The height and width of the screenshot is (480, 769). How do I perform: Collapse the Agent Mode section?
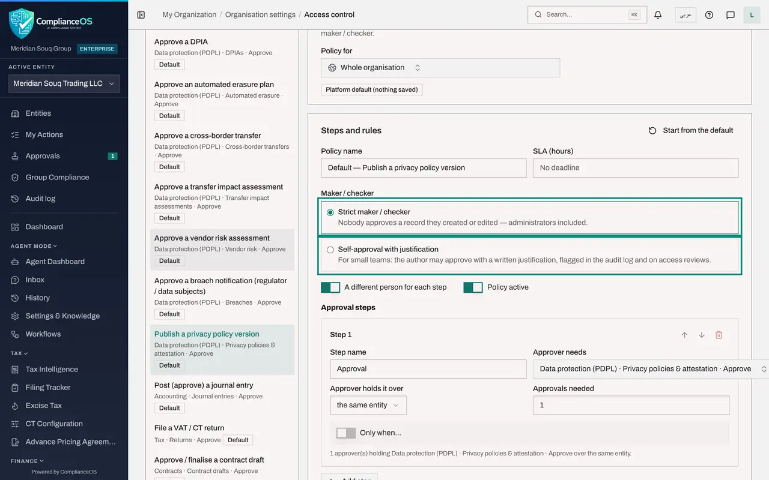[x=34, y=246]
